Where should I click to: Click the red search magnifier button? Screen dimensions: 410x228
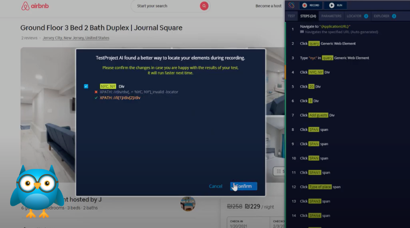point(204,6)
